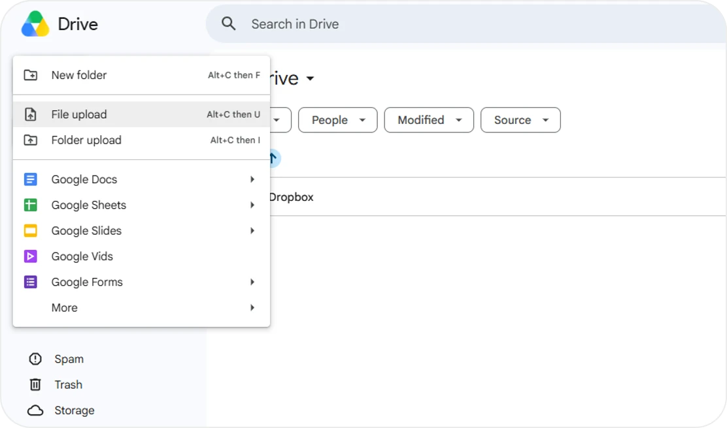Open the Modified filter dropdown
Viewport: 727px width, 428px height.
(x=429, y=120)
